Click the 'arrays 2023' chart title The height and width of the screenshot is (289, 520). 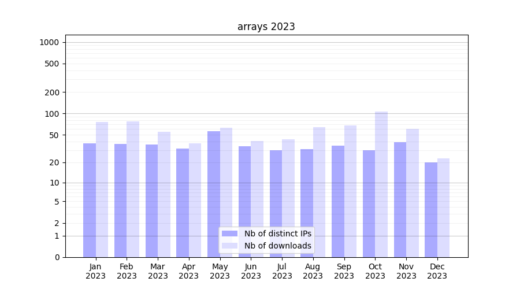pyautogui.click(x=266, y=27)
